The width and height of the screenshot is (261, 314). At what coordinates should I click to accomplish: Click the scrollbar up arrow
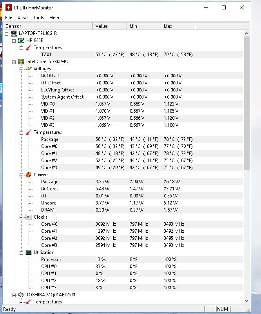click(246, 33)
